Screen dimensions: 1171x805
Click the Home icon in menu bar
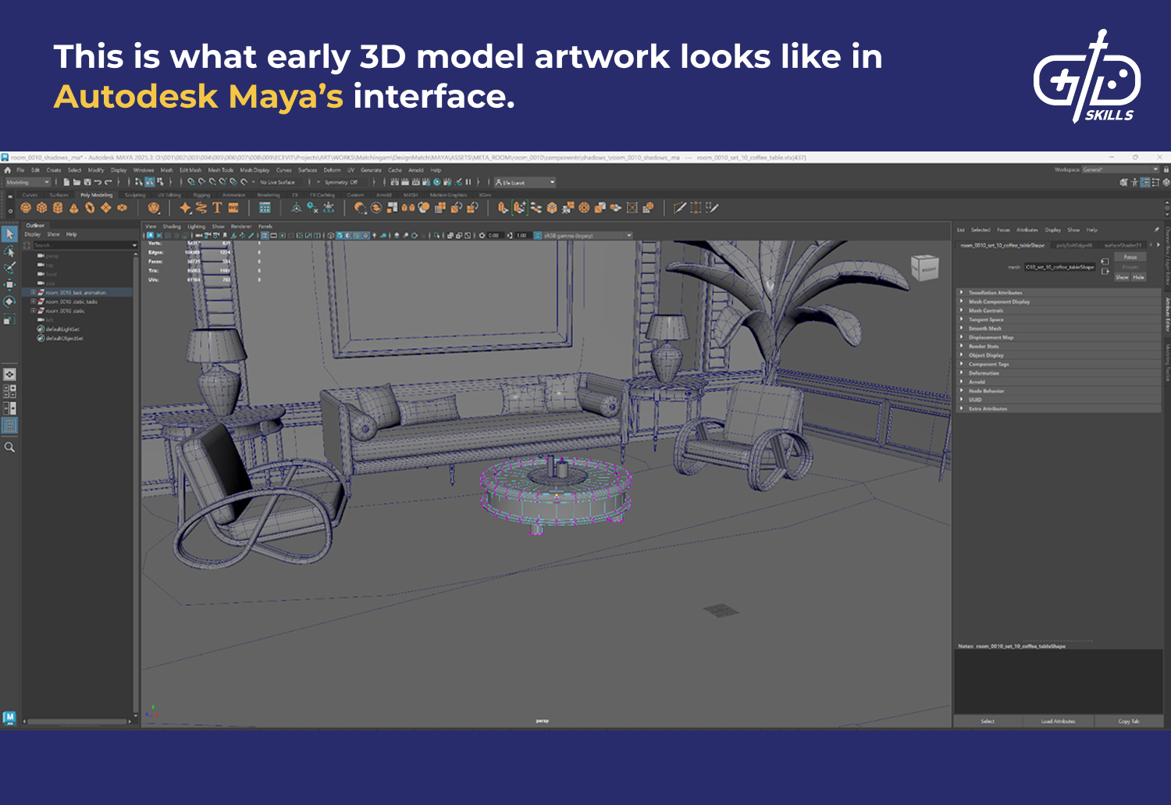pyautogui.click(x=7, y=169)
